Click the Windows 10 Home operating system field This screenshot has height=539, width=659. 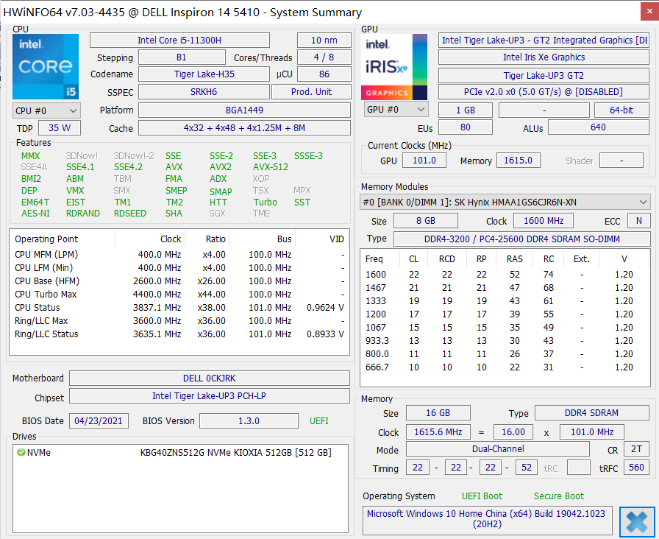point(487,520)
